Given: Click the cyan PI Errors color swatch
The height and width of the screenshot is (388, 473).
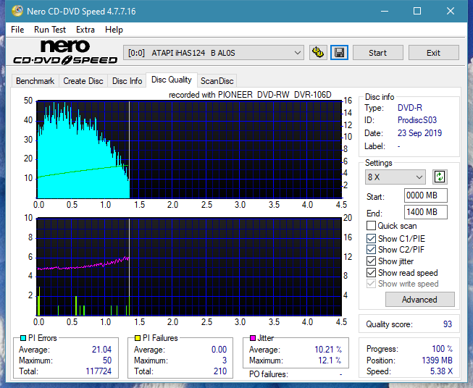Looking at the screenshot, I should (22, 338).
